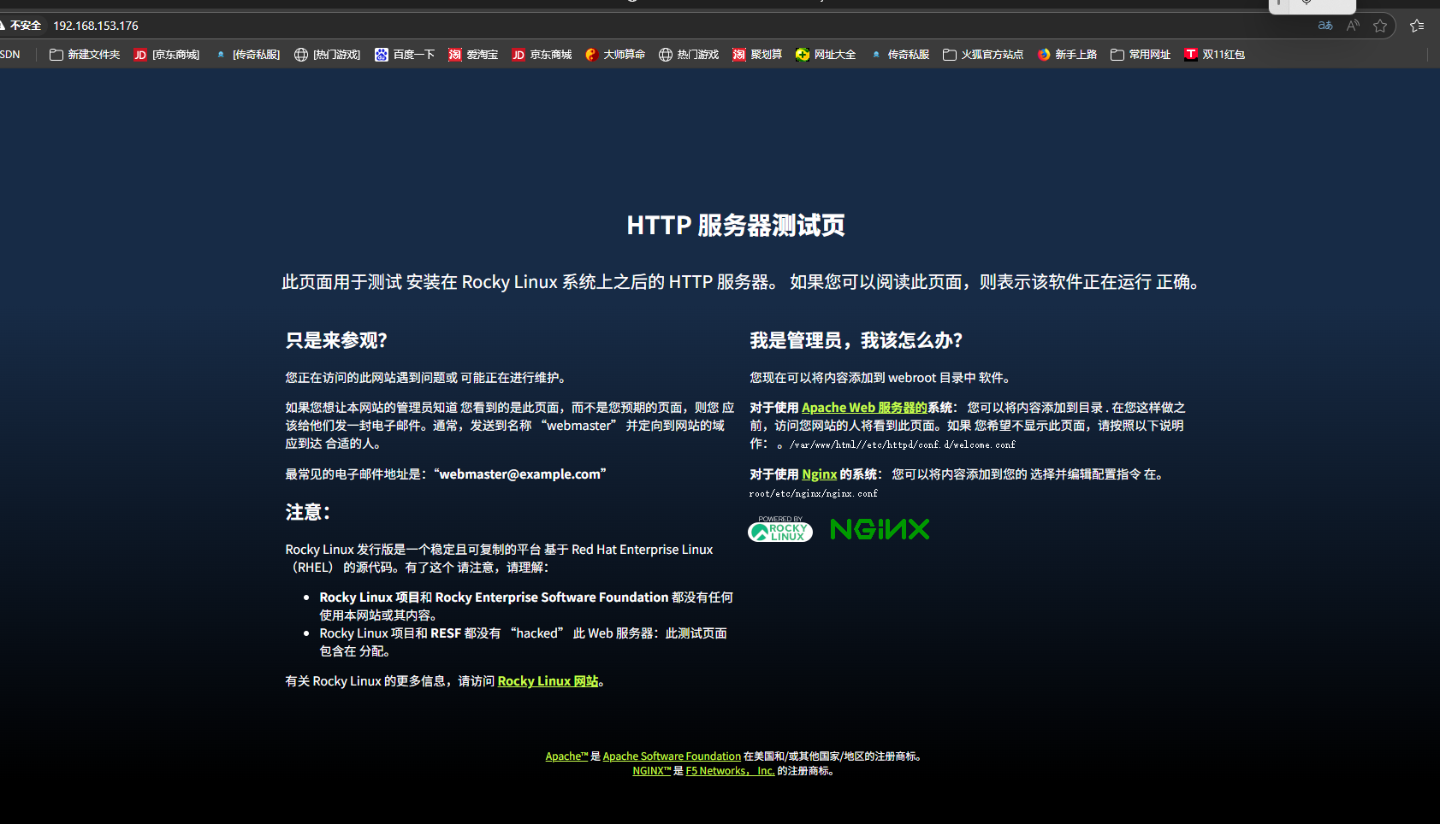1440x824 pixels.
Task: Click the Rocky Enterprise Software Foundation bullet text
Action: tap(526, 606)
